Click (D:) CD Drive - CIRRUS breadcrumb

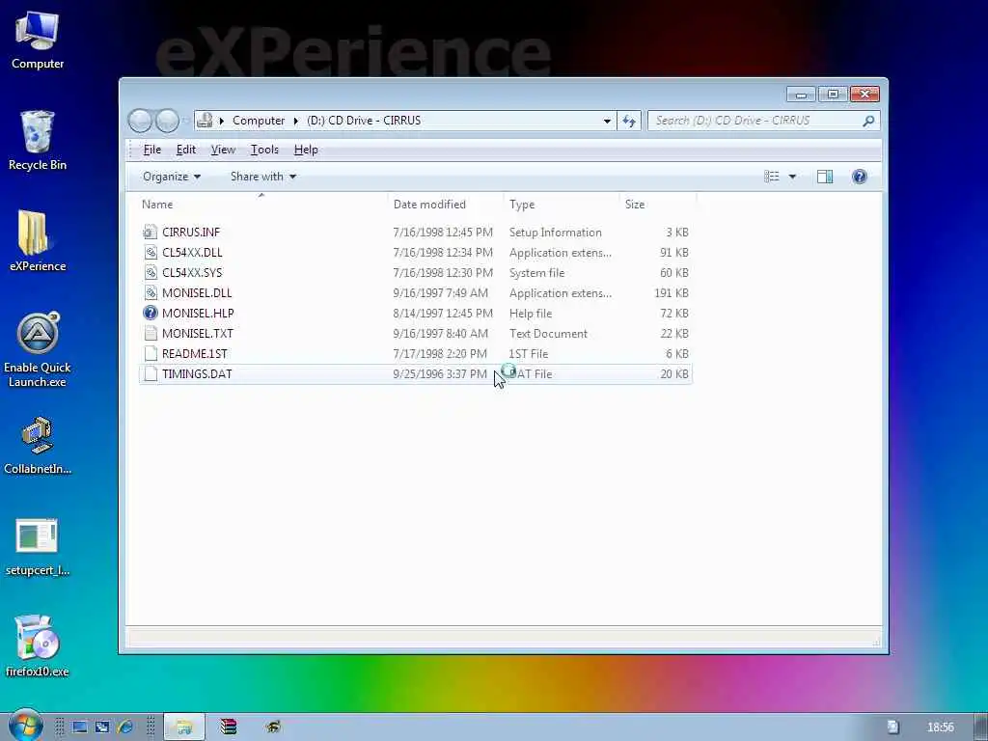[364, 121]
